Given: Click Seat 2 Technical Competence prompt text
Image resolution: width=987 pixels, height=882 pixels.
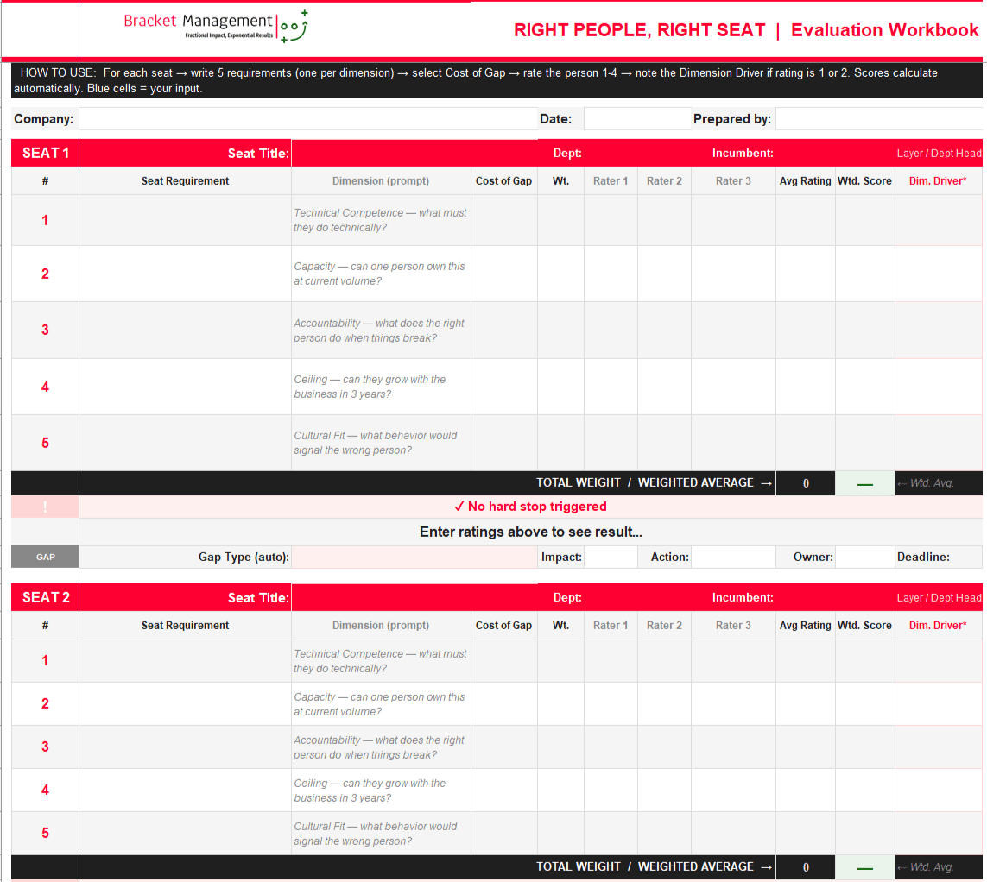Looking at the screenshot, I should click(380, 661).
